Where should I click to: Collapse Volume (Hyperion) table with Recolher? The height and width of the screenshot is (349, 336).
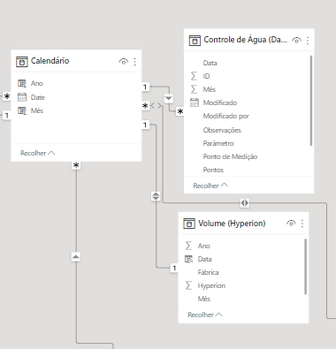point(205,315)
